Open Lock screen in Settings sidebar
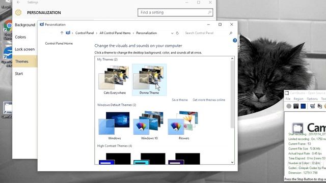Viewport: 326px width, 183px height. (25, 49)
